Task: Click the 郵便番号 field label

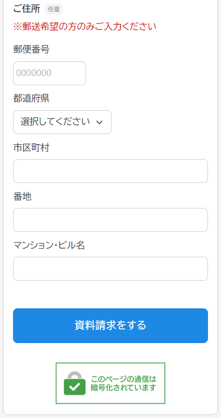Action: tap(31, 49)
